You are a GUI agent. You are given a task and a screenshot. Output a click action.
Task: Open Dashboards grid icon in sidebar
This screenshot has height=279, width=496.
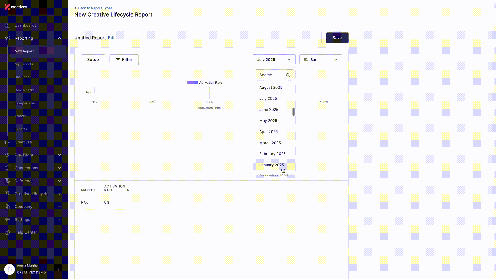coord(7,25)
